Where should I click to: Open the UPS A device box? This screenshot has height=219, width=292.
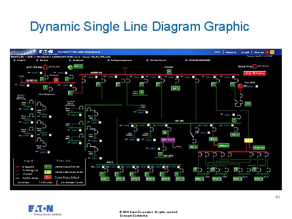213,139
